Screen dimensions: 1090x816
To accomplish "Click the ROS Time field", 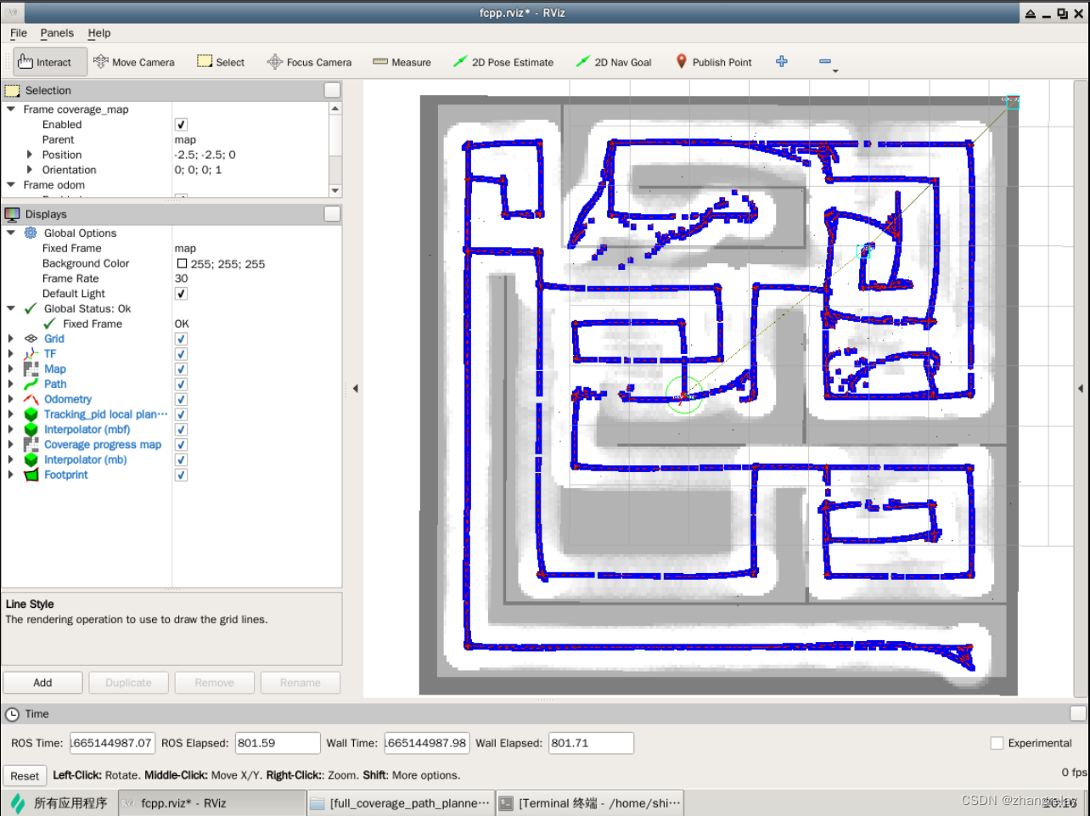I will (112, 743).
